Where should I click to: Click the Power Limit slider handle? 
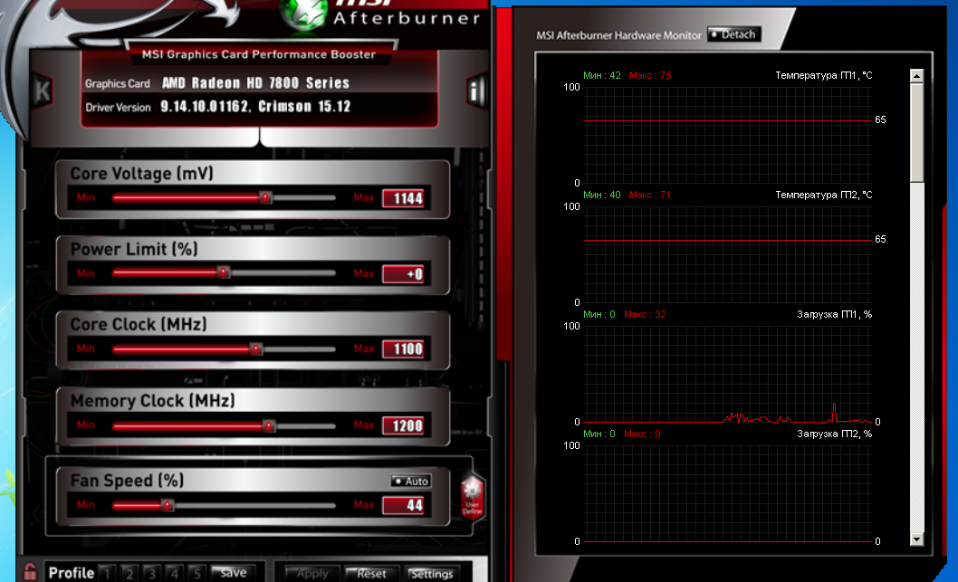pos(224,272)
